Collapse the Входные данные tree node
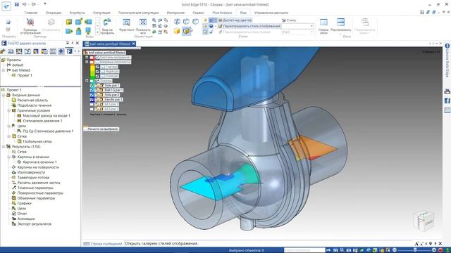 (x=4, y=95)
